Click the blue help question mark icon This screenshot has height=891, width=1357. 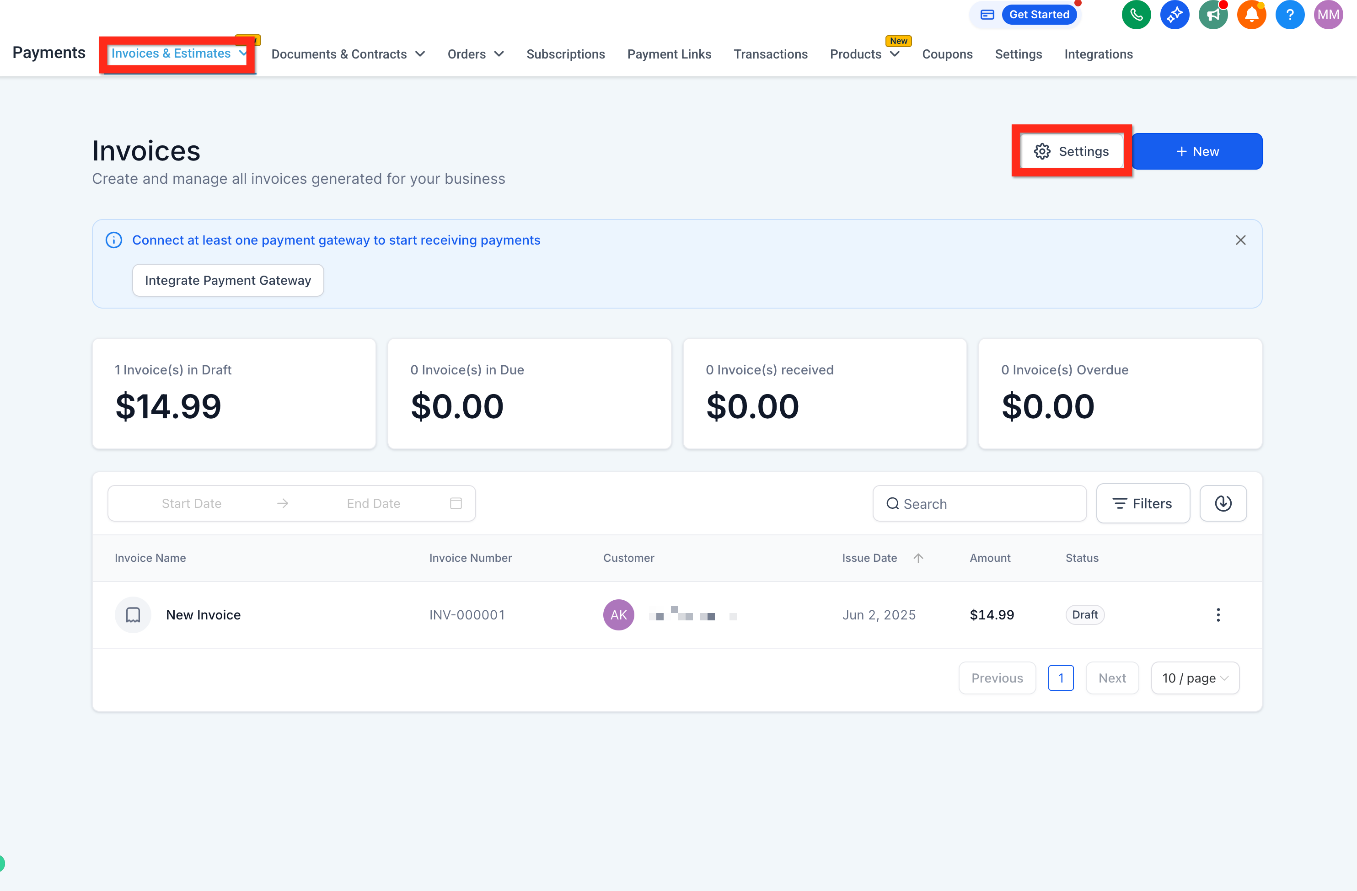(1290, 15)
